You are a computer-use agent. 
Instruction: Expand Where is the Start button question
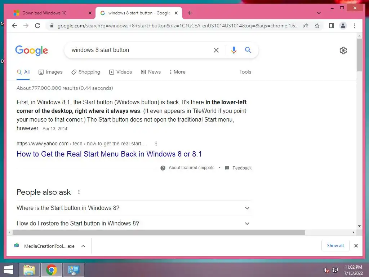point(134,208)
